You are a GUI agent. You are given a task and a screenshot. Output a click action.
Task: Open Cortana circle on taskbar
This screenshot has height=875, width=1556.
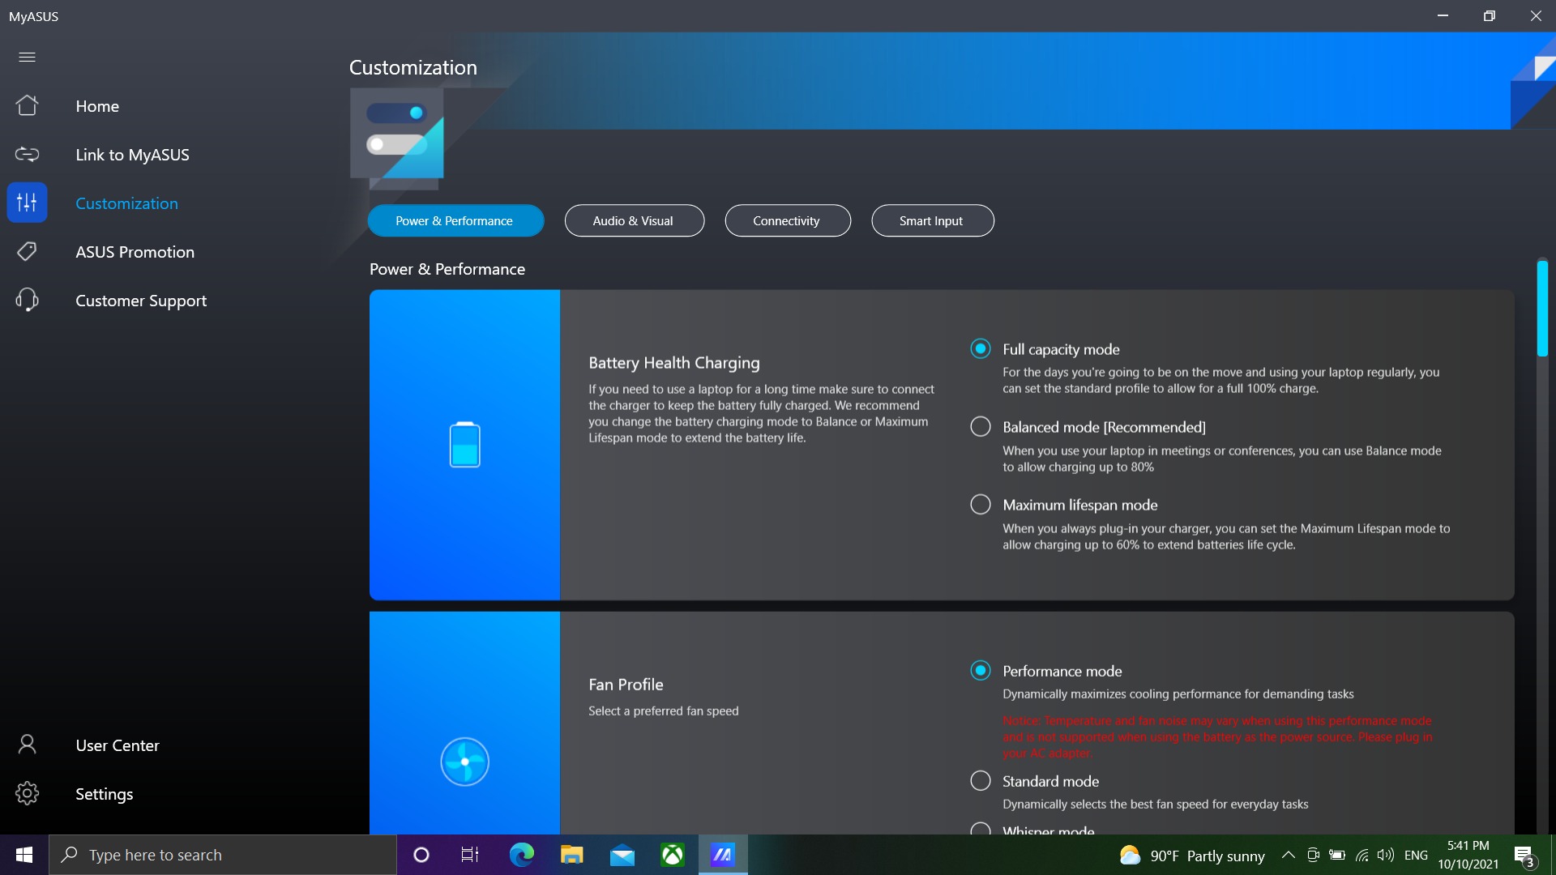[421, 855]
